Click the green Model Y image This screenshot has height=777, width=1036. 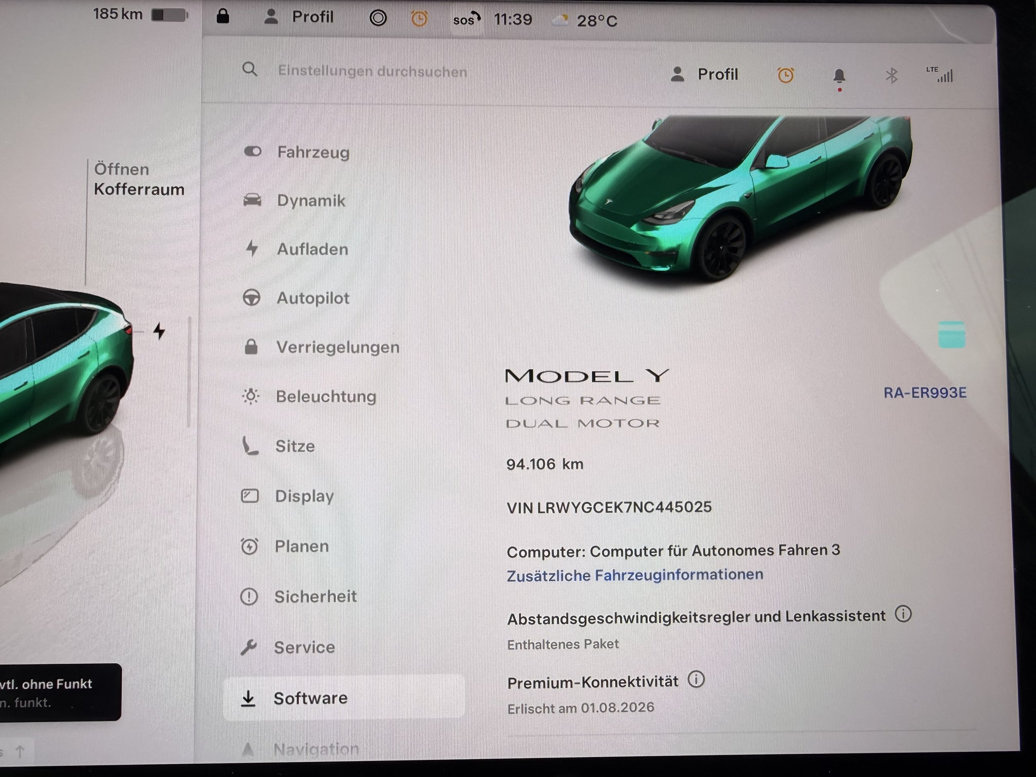point(741,198)
